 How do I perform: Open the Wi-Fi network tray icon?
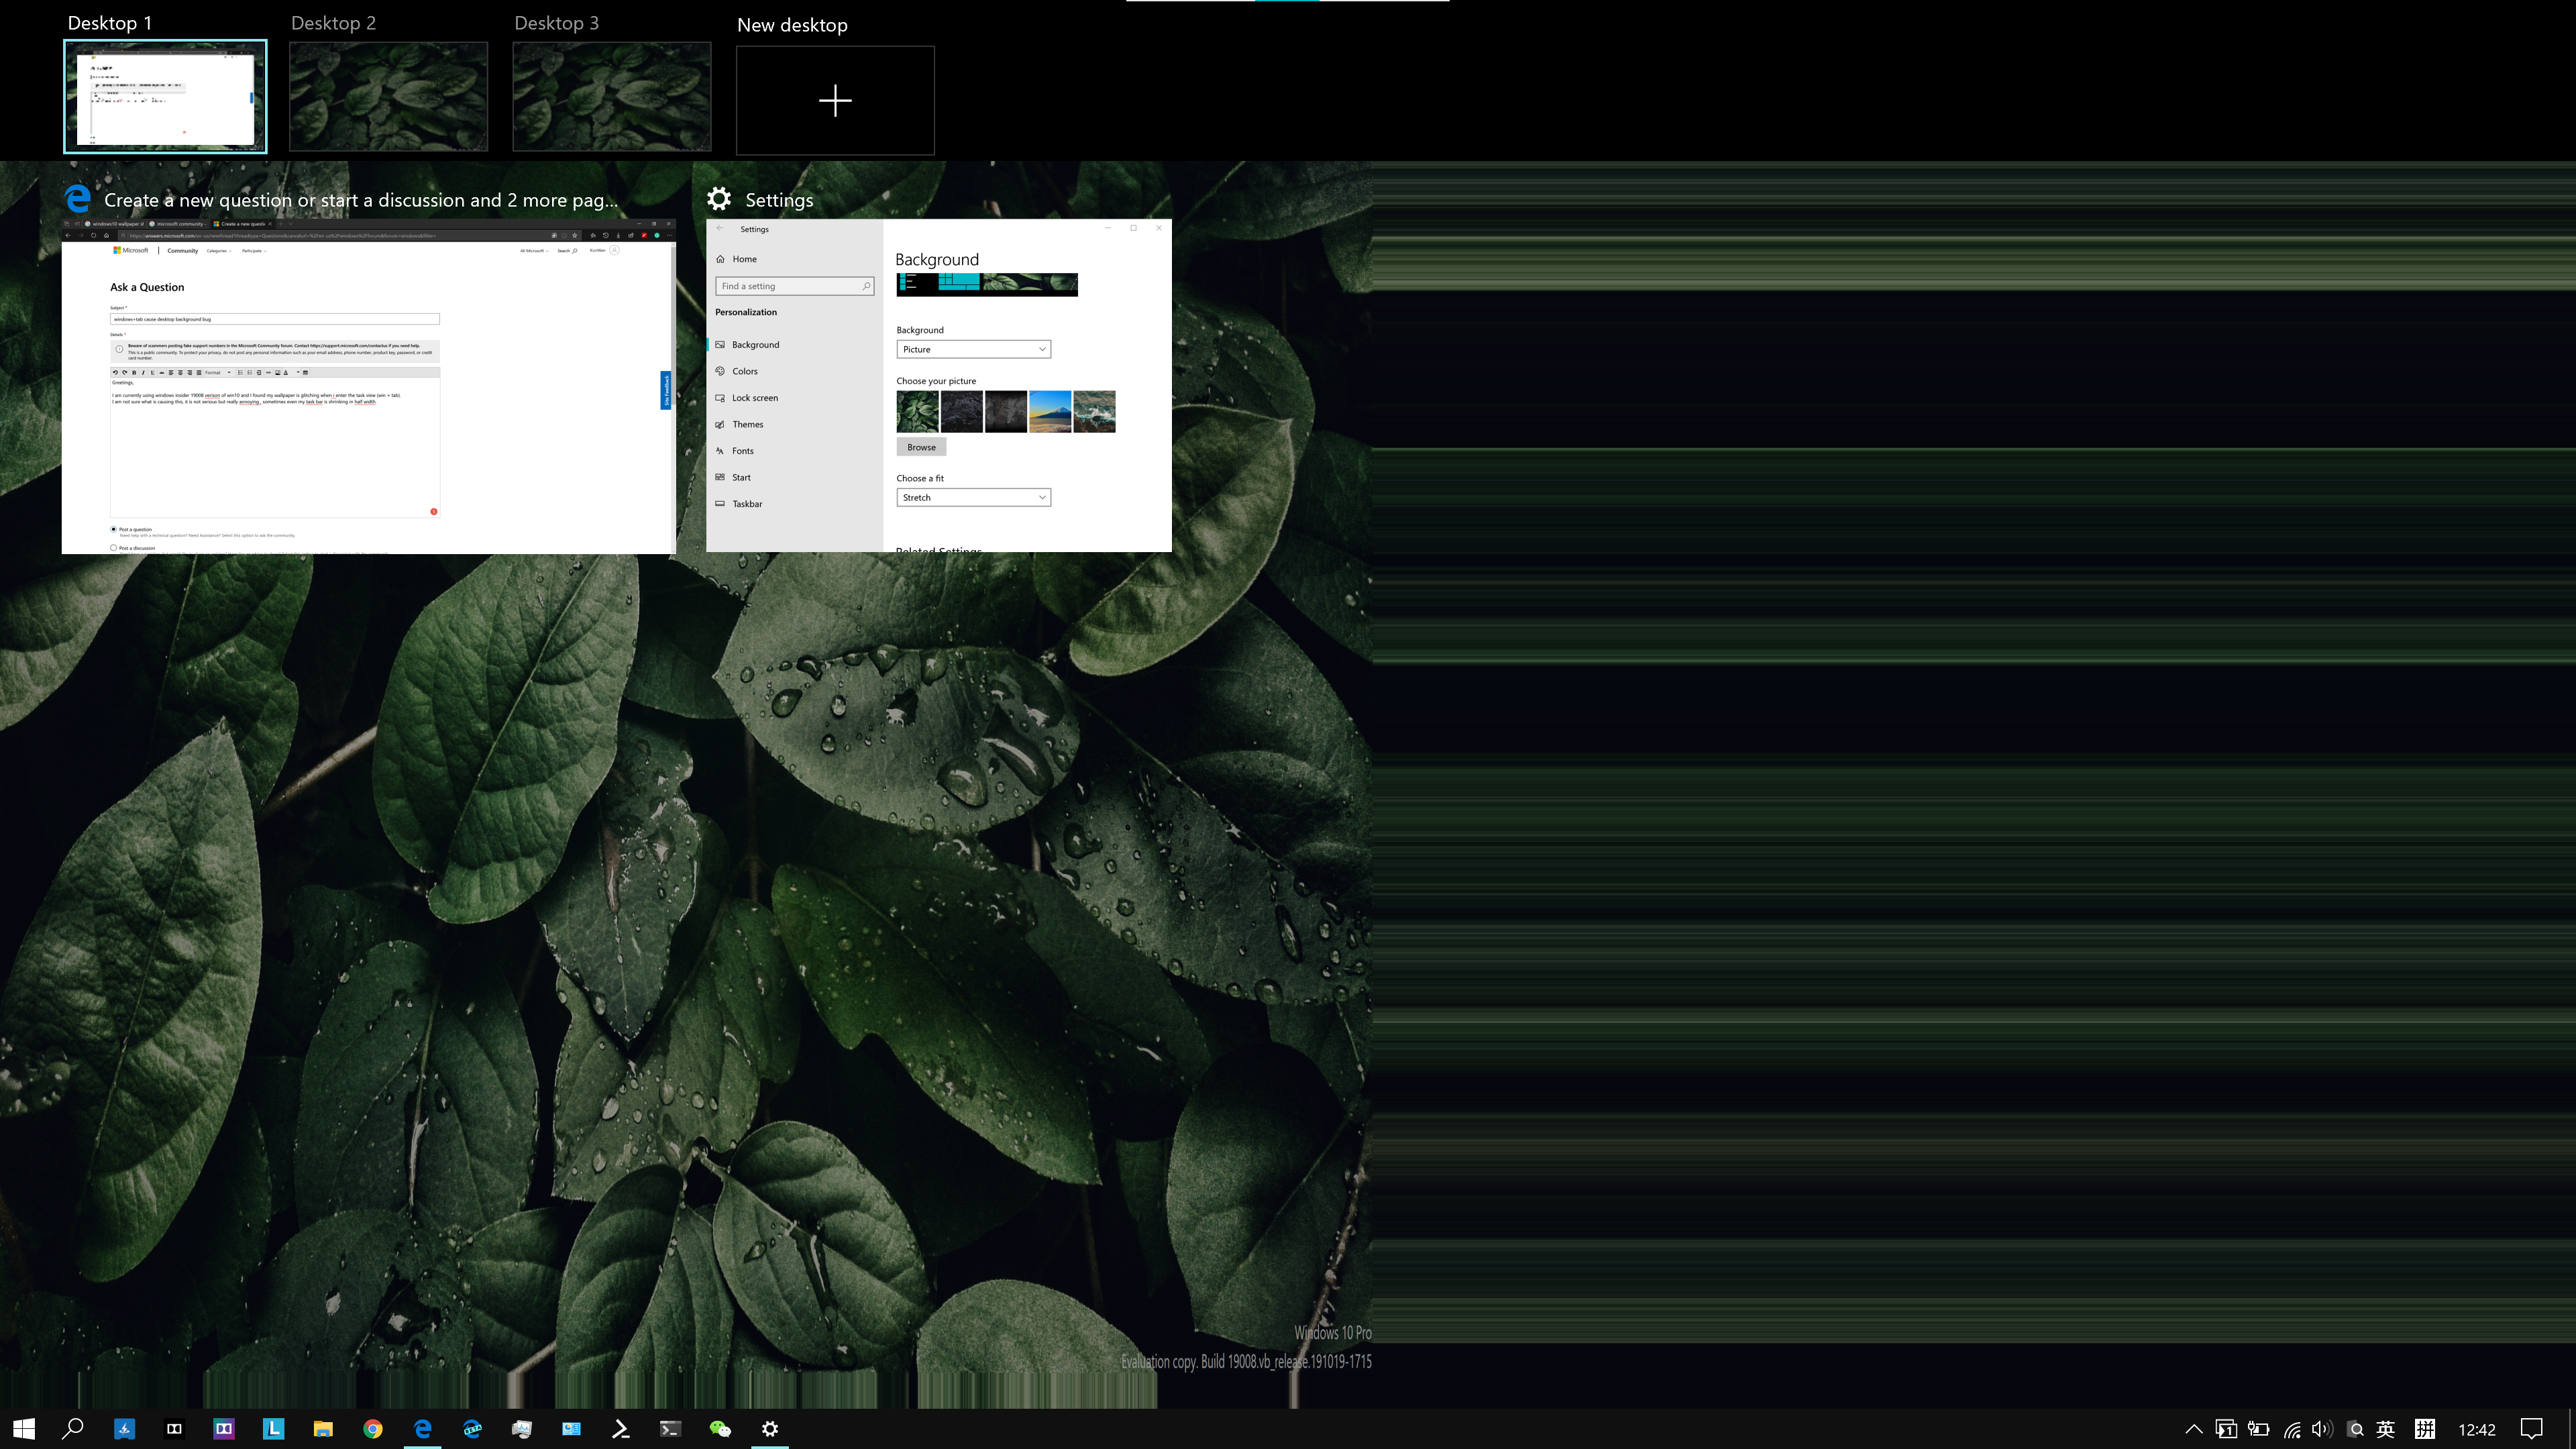(2291, 1429)
